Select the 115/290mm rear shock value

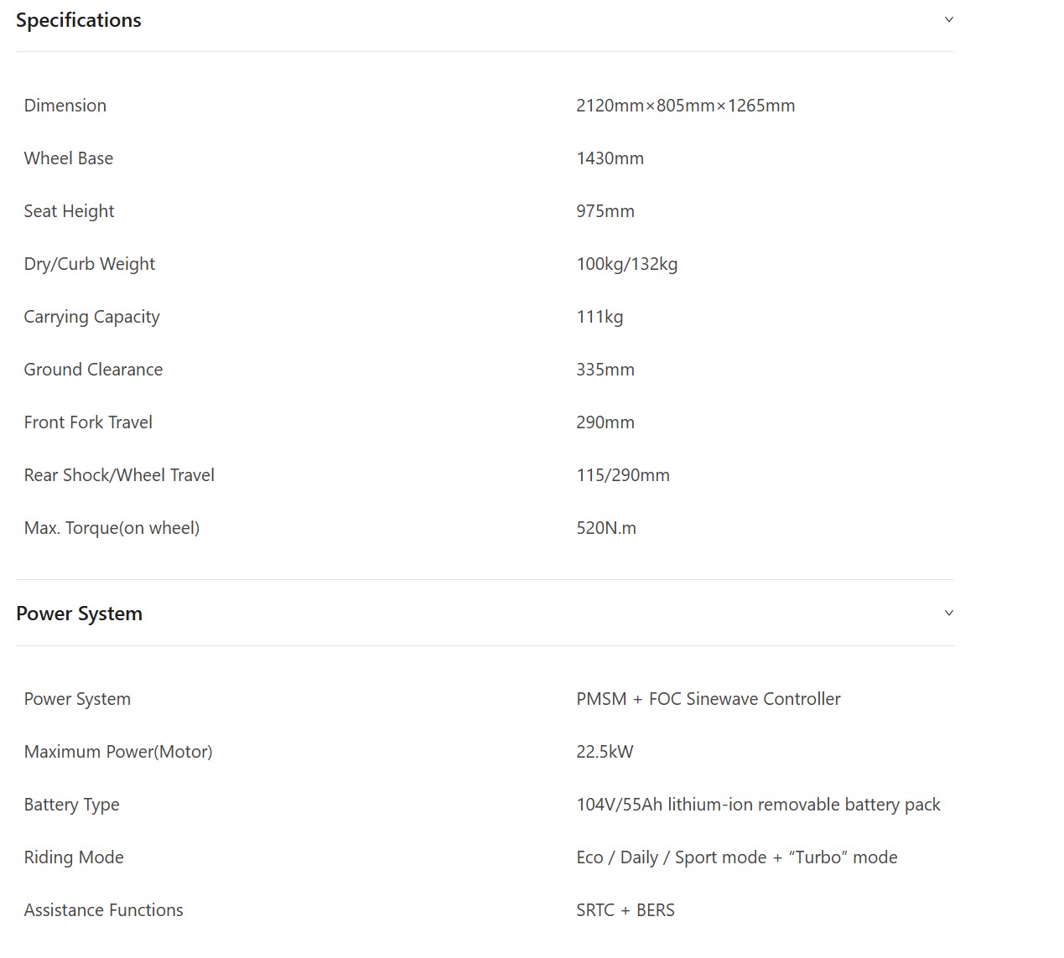pyautogui.click(x=623, y=475)
